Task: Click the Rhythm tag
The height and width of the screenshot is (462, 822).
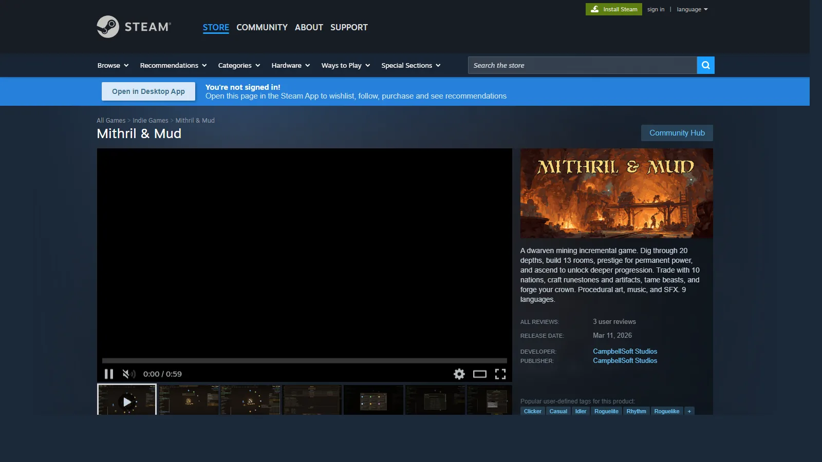Action: tap(636, 411)
